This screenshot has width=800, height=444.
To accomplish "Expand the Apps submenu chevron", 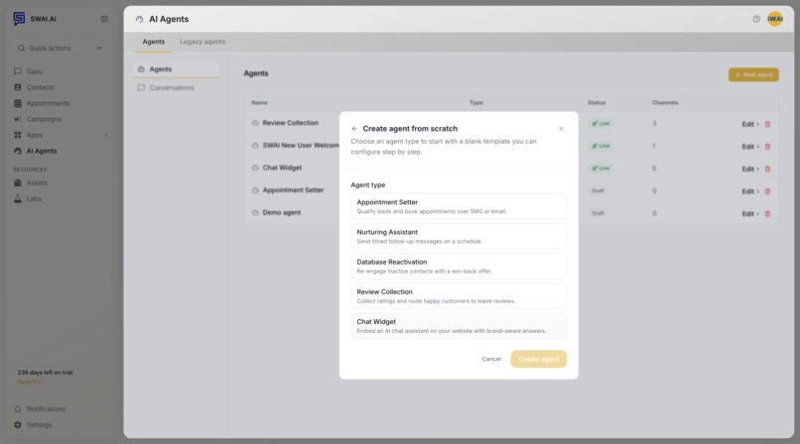I will [x=106, y=135].
